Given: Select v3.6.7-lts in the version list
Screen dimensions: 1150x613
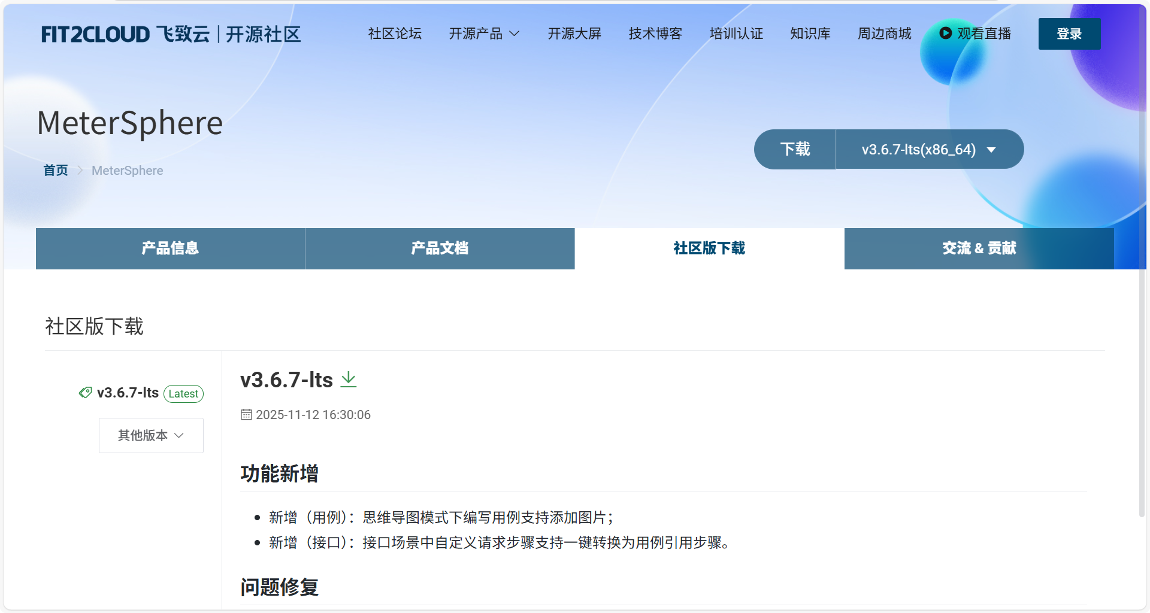Looking at the screenshot, I should pyautogui.click(x=128, y=393).
